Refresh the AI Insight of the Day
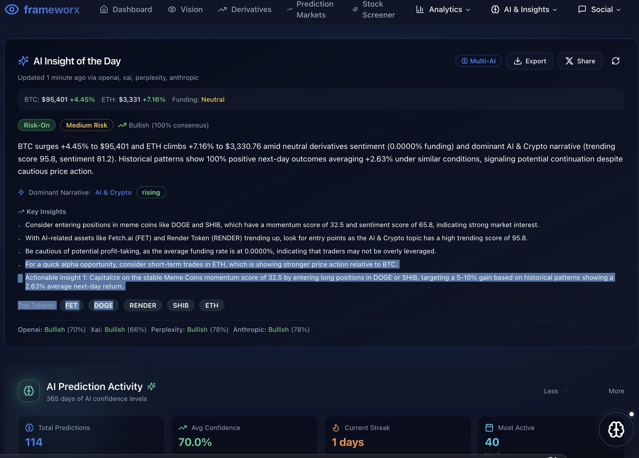Screen dimensions: 639x458 [x=616, y=61]
